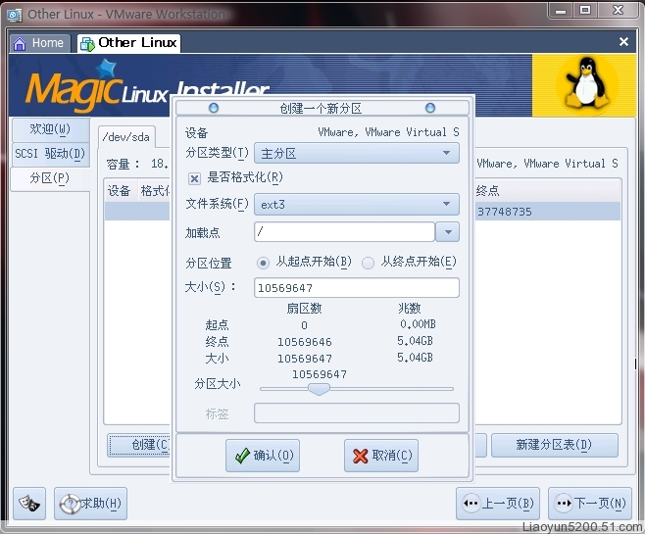This screenshot has height=534, width=645.
Task: Open the 分区(P) sidebar step
Action: click(x=51, y=179)
